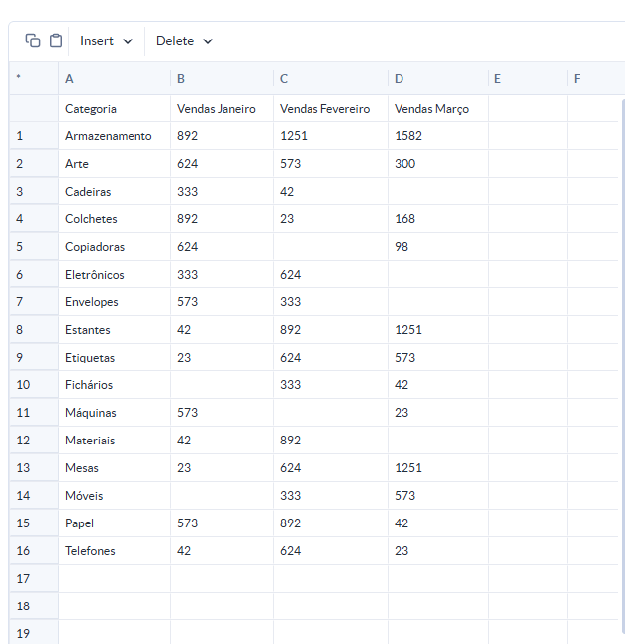Image resolution: width=625 pixels, height=644 pixels.
Task: Select the Telefones category cell
Action: (x=114, y=551)
